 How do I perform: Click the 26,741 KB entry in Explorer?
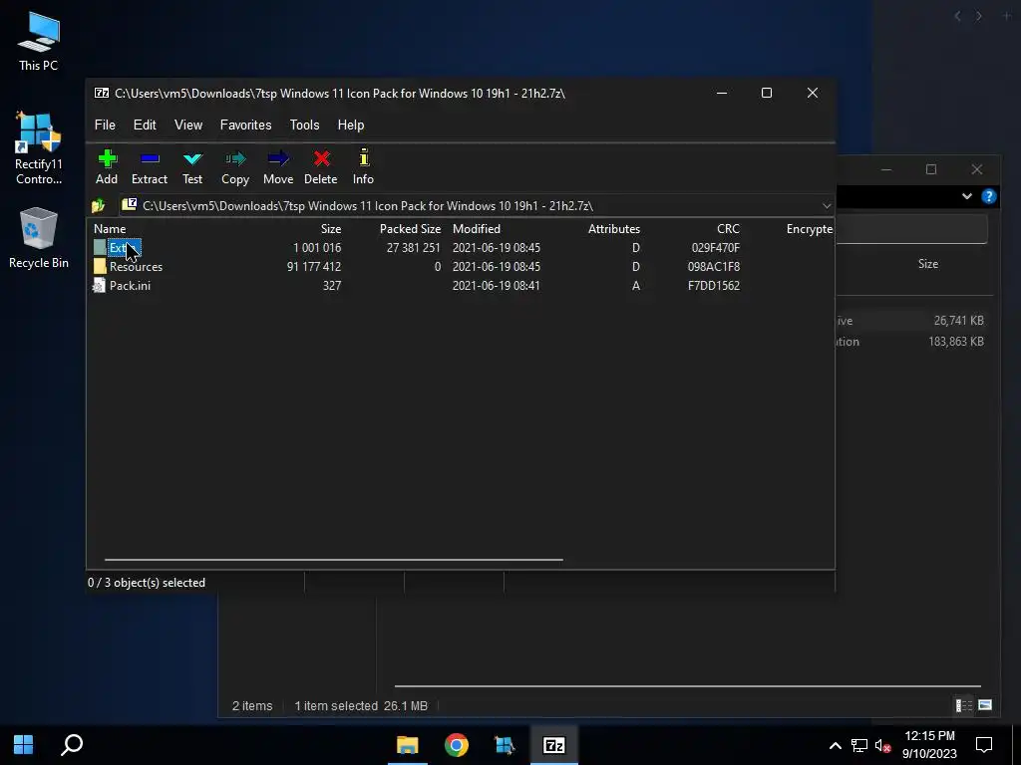(x=958, y=321)
